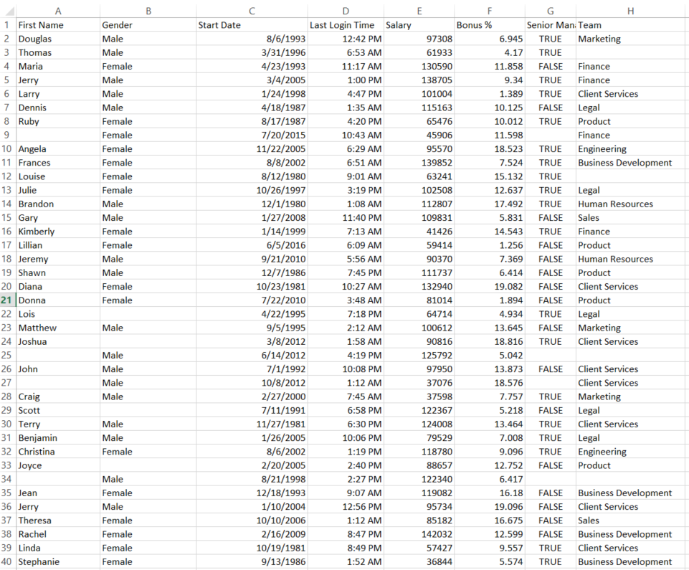
Task: Select column B labeled Gender
Action: click(148, 11)
